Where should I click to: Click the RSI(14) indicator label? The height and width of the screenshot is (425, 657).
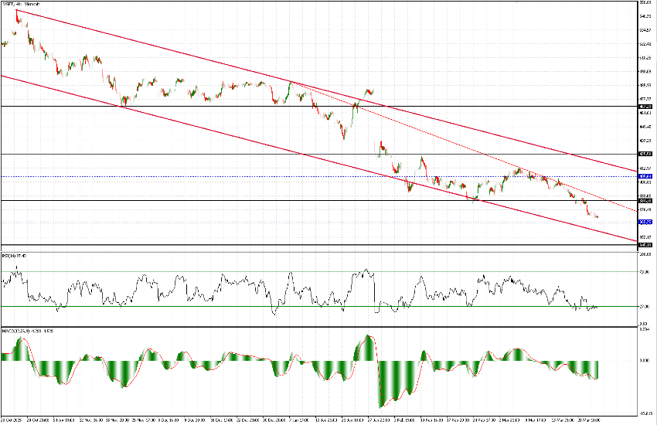[x=14, y=255]
